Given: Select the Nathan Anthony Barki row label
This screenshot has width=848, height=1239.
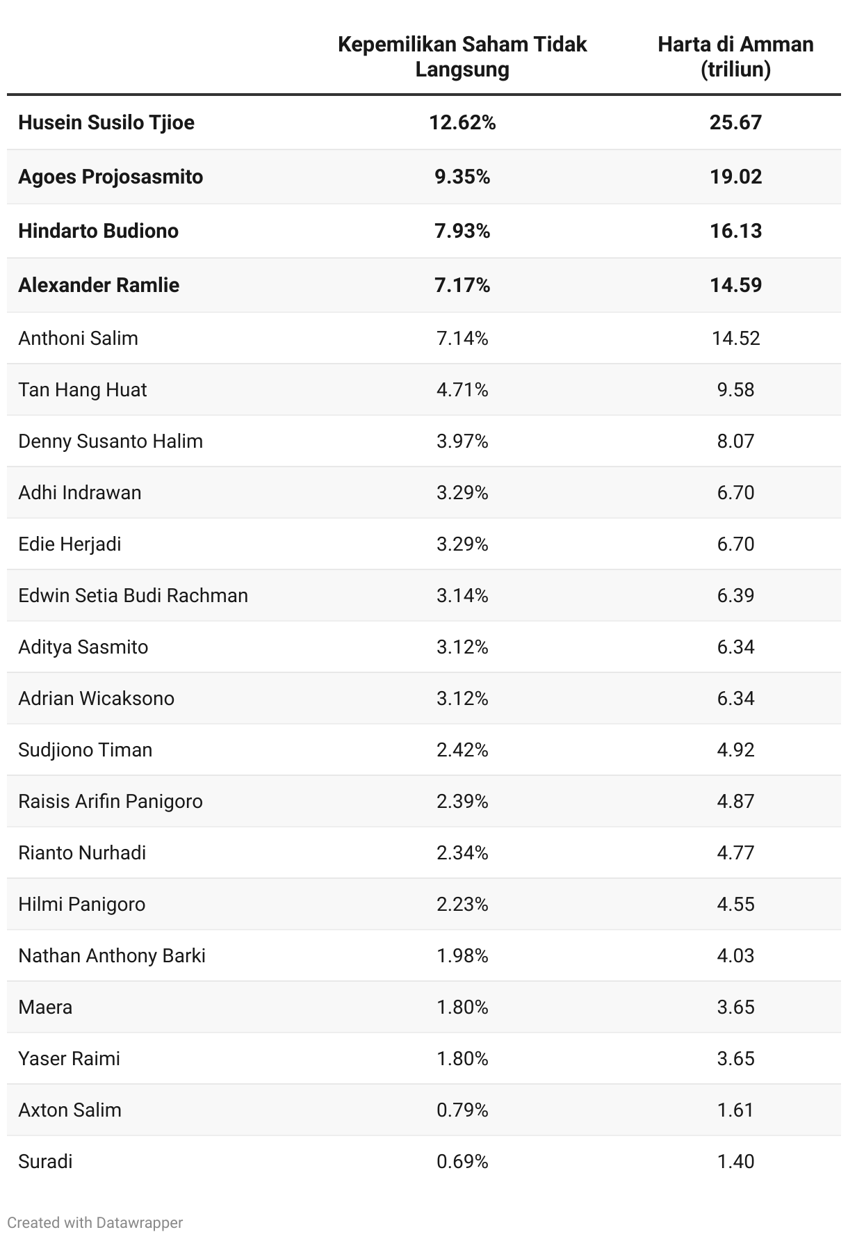Looking at the screenshot, I should point(112,955).
